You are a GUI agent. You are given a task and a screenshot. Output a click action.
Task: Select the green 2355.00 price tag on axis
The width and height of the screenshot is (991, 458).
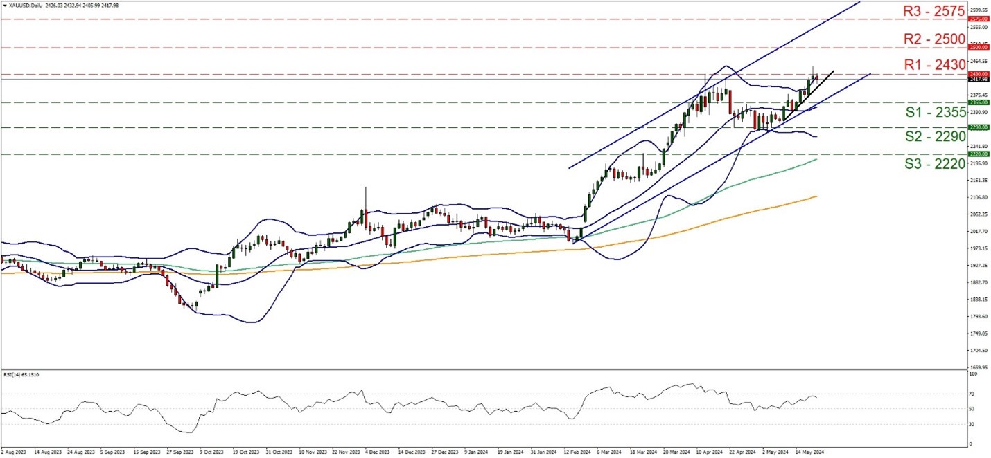pos(979,102)
